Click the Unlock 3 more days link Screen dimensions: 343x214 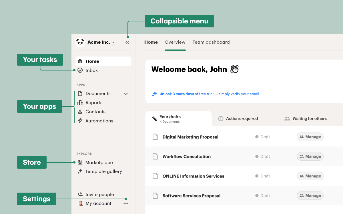[x=177, y=94]
